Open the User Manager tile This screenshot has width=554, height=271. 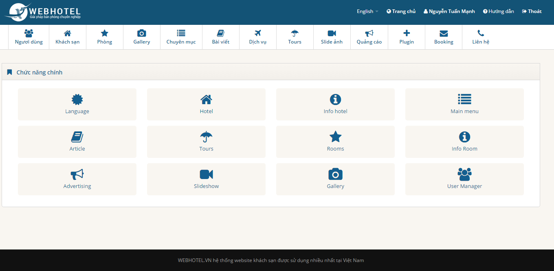(464, 179)
